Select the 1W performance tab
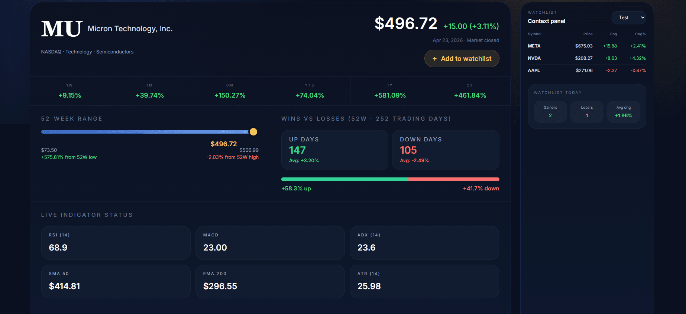The image size is (686, 314). tap(70, 91)
